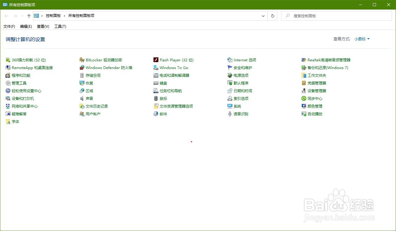Click the 轻松使用设置中心 icon

(x=8, y=91)
